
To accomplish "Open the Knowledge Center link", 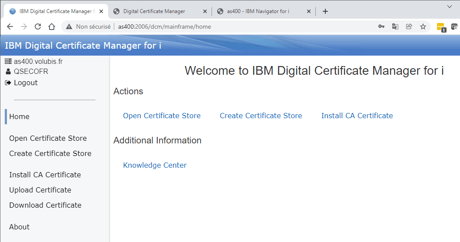I will [155, 165].
